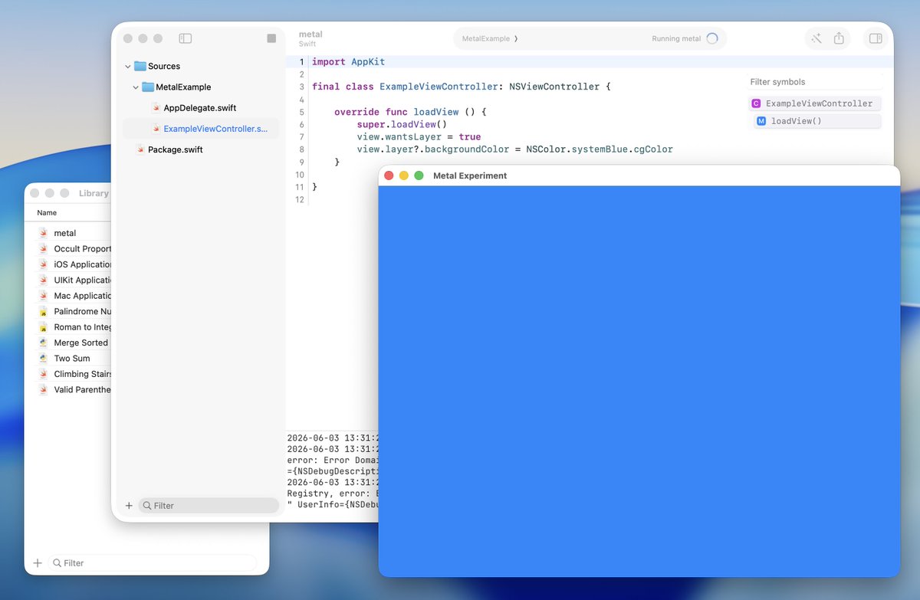920x600 pixels.
Task: Select Mac Application item in Library
Action: [x=83, y=296]
